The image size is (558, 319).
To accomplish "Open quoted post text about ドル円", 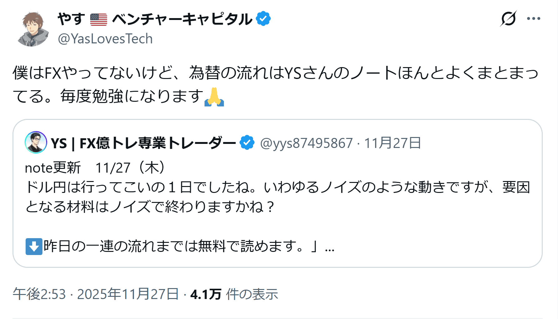I will 277,197.
